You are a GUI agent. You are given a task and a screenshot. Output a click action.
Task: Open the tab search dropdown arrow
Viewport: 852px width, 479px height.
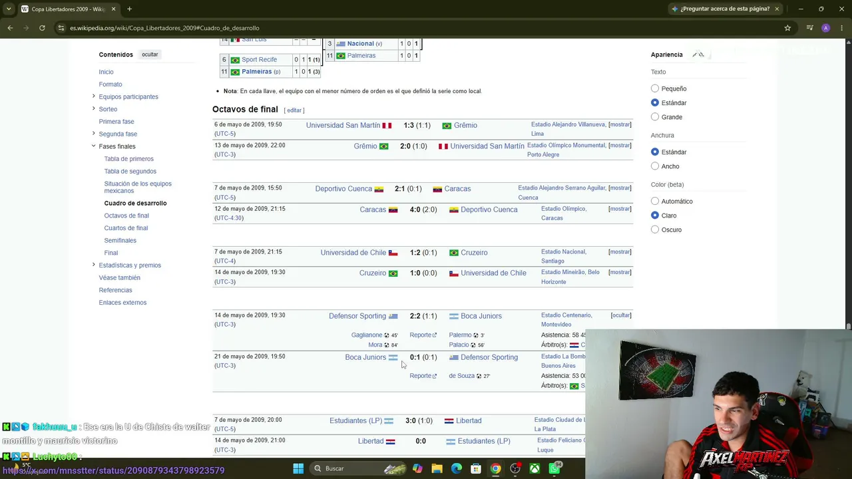click(9, 9)
